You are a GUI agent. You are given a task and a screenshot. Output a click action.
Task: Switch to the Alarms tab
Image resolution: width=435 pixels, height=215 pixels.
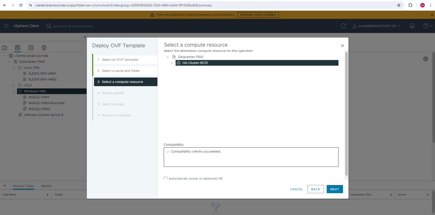click(x=46, y=186)
